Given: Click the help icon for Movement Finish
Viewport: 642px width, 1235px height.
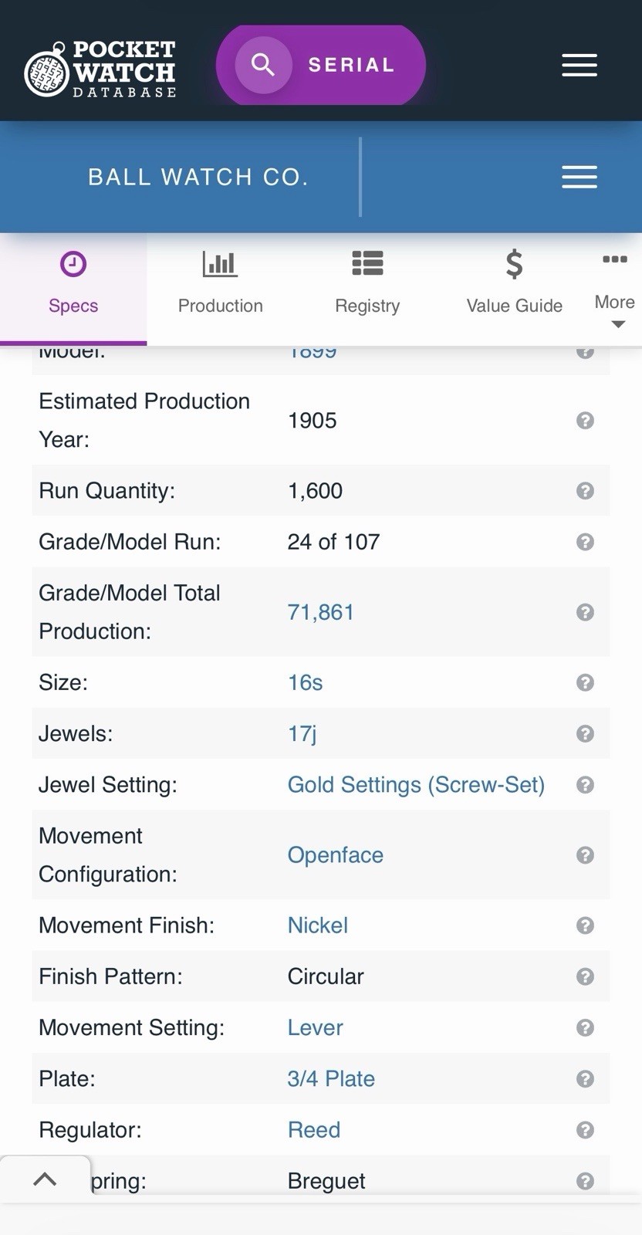Looking at the screenshot, I should [x=586, y=925].
